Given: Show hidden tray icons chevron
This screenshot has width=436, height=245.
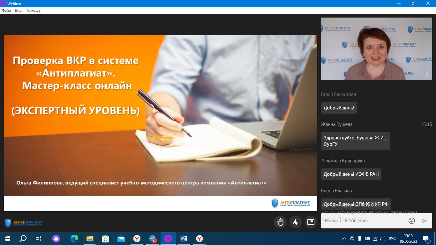Looking at the screenshot, I should tap(344, 239).
